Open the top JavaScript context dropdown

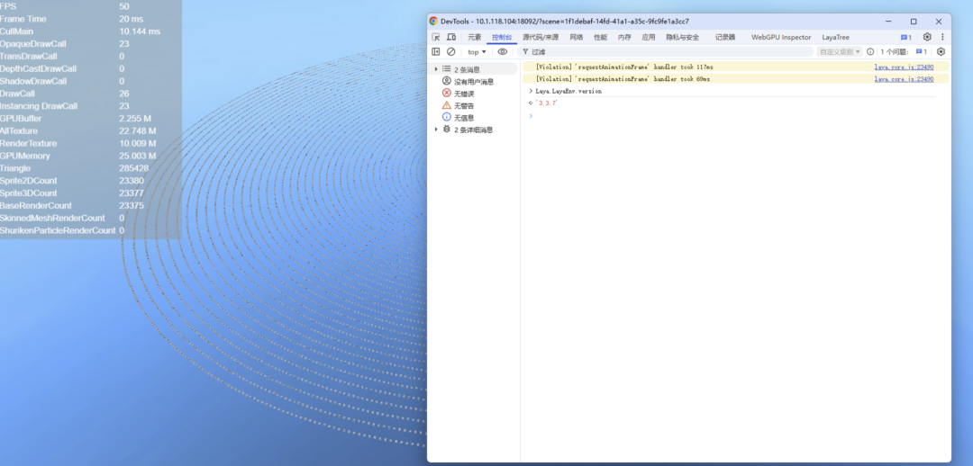click(477, 52)
